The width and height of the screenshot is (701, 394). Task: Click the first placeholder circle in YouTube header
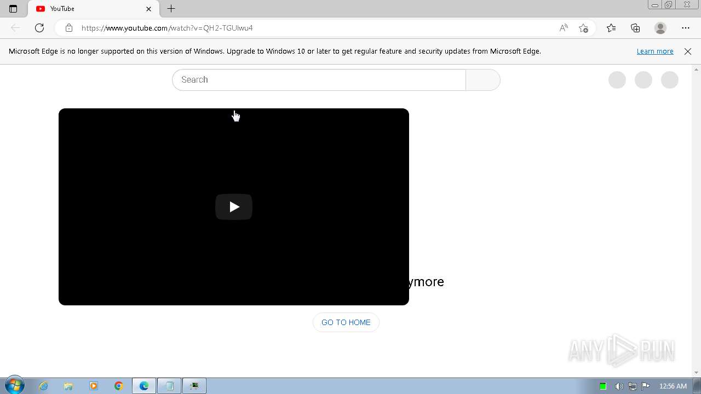click(617, 80)
